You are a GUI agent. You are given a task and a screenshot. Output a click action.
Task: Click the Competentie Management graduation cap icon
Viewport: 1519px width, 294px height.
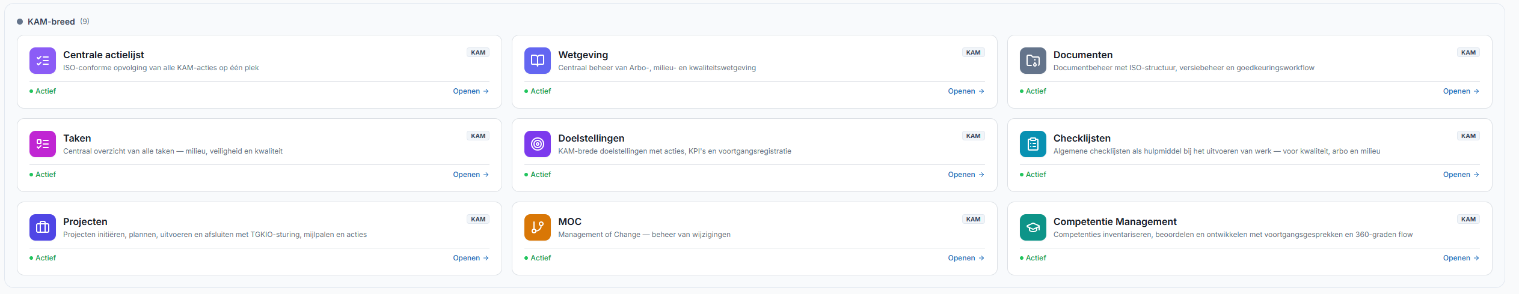click(x=1033, y=227)
